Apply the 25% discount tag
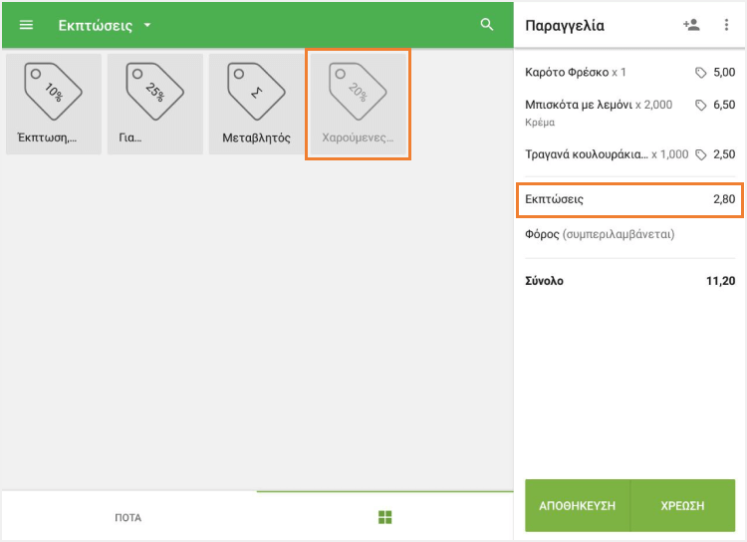This screenshot has width=747, height=542. (155, 103)
